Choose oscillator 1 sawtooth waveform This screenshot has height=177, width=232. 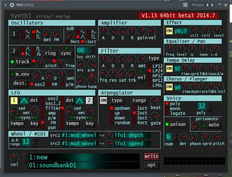34,32
